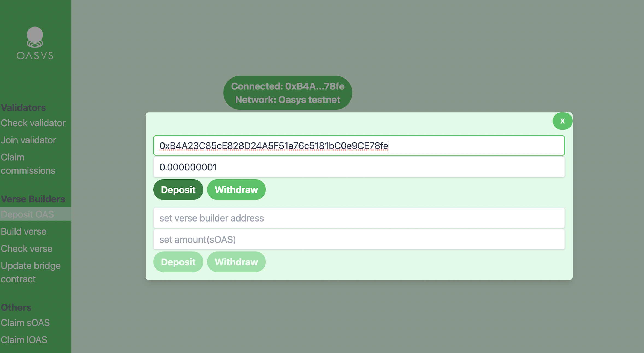Click the OAS Deposit button
Screen dimensions: 644x353
pyautogui.click(x=178, y=190)
